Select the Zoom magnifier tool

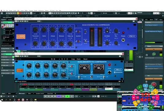(65, 13)
